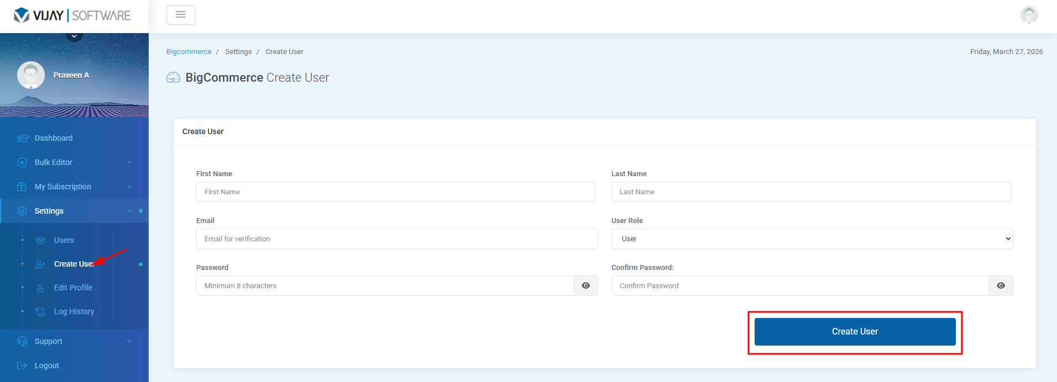Click the blue Create User button
Screen dimensions: 1057x382
[855, 332]
